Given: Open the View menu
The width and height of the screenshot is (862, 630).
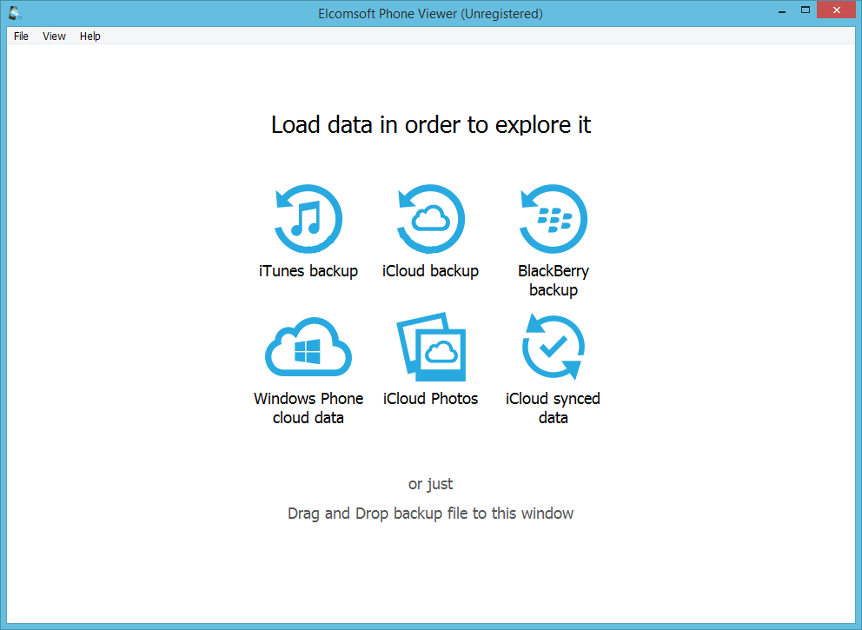Looking at the screenshot, I should (54, 36).
